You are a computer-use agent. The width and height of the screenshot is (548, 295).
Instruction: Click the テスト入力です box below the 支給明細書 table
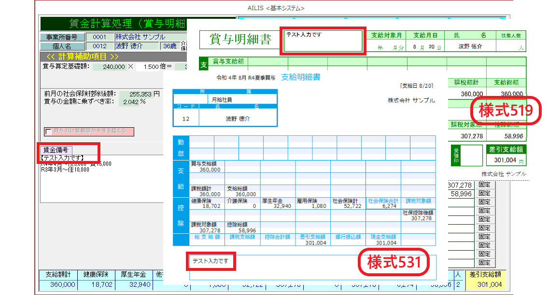point(211,261)
